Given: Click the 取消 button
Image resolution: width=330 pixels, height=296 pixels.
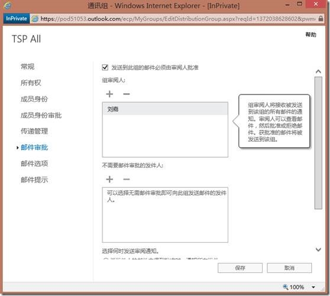Looking at the screenshot, I should pyautogui.click(x=289, y=268).
